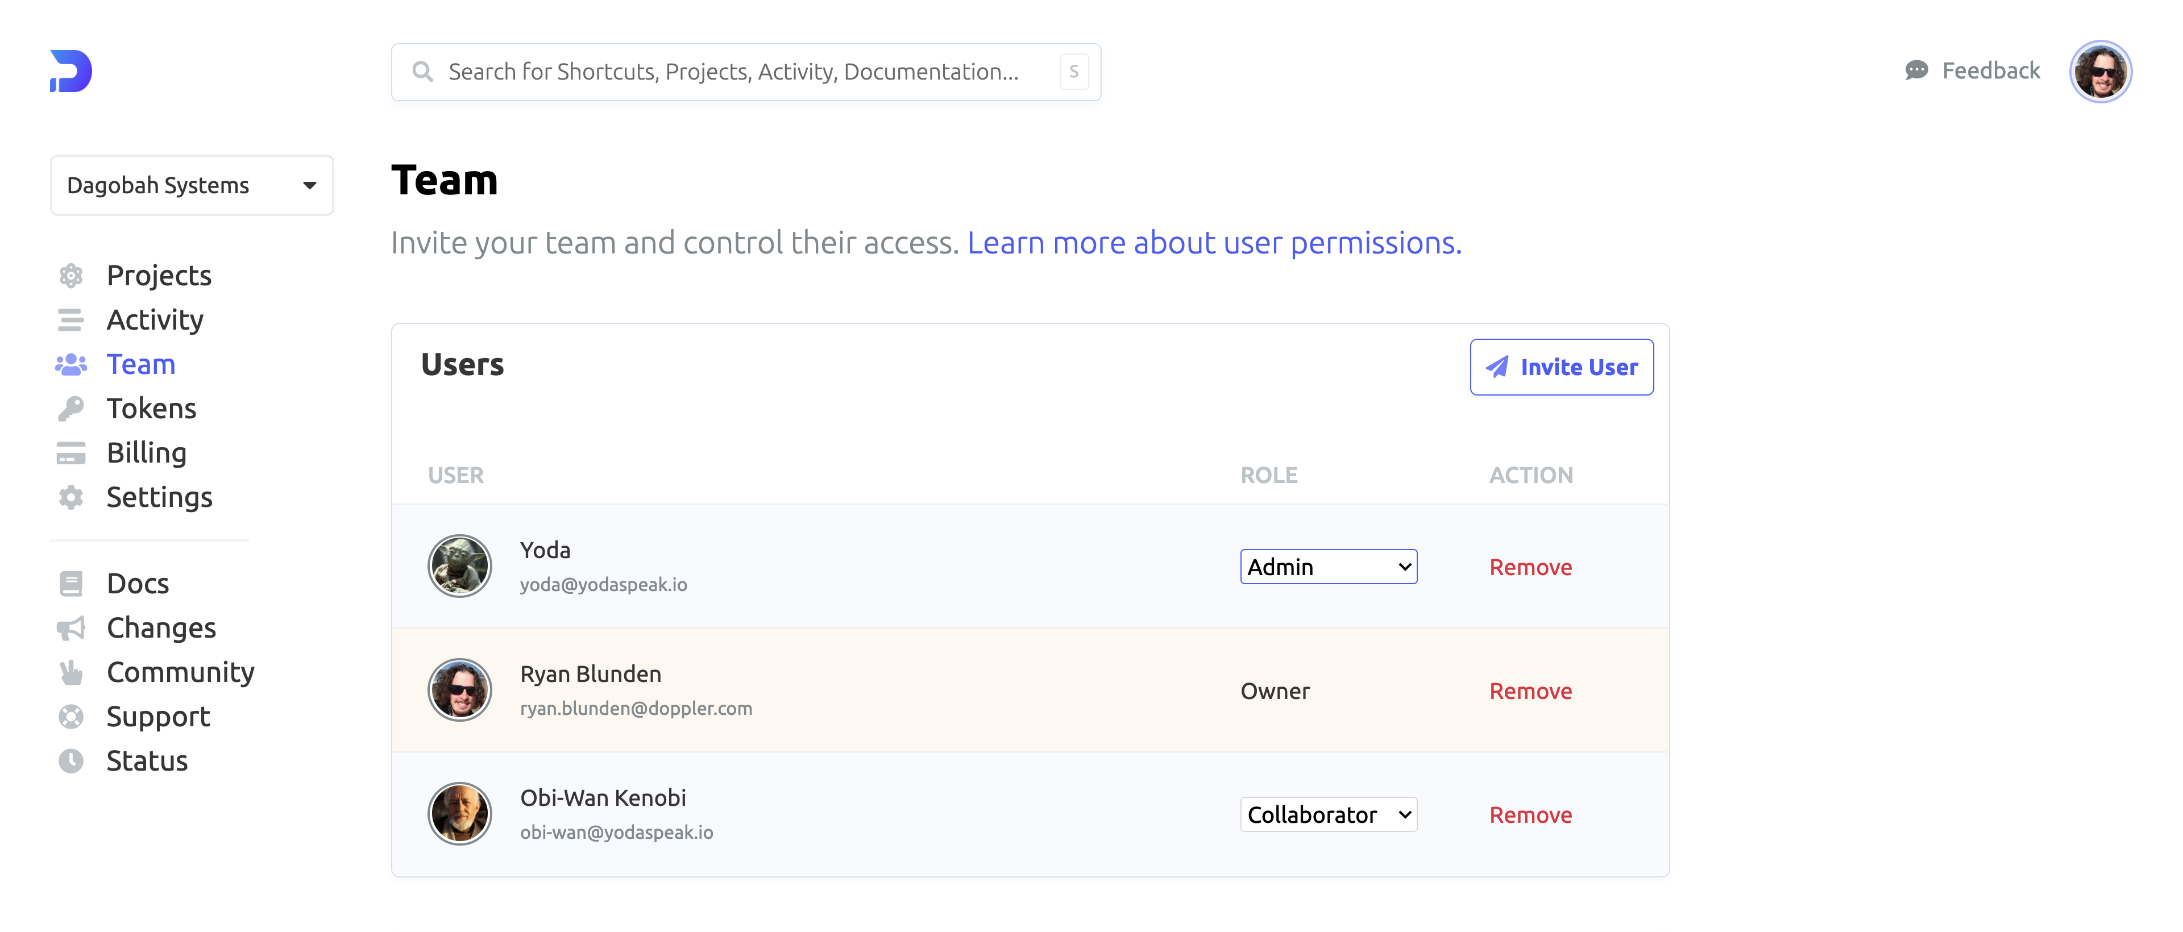Image resolution: width=2183 pixels, height=932 pixels.
Task: Open Obi-Wan Kenobi's Collaborator role dropdown
Action: [x=1328, y=815]
